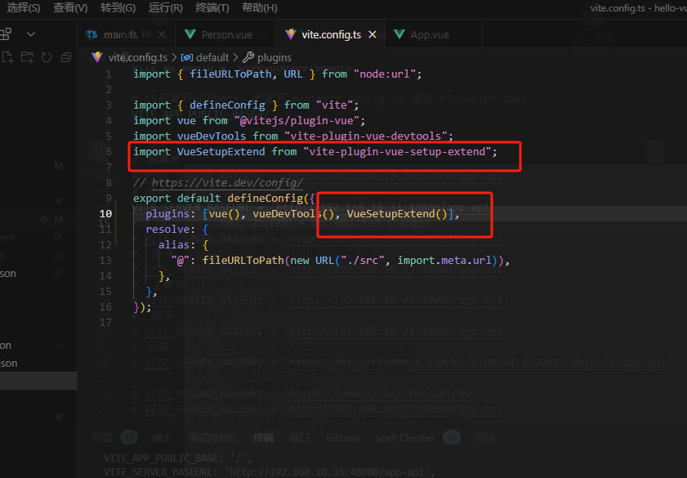The image size is (687, 478).
Task: Click the Vue icon on App.vue tab
Action: (398, 35)
